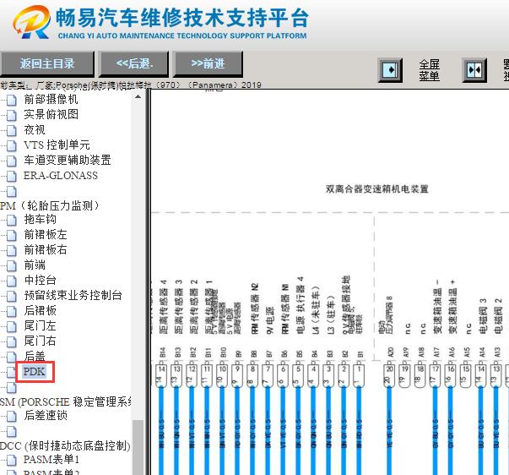Click document icon beside 后裙板

click(12, 311)
